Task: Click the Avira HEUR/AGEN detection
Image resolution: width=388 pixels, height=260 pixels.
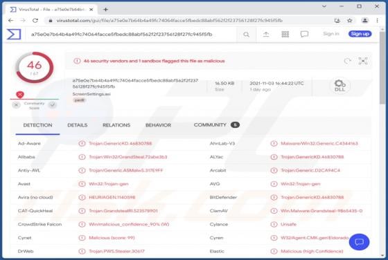Action: (112, 197)
